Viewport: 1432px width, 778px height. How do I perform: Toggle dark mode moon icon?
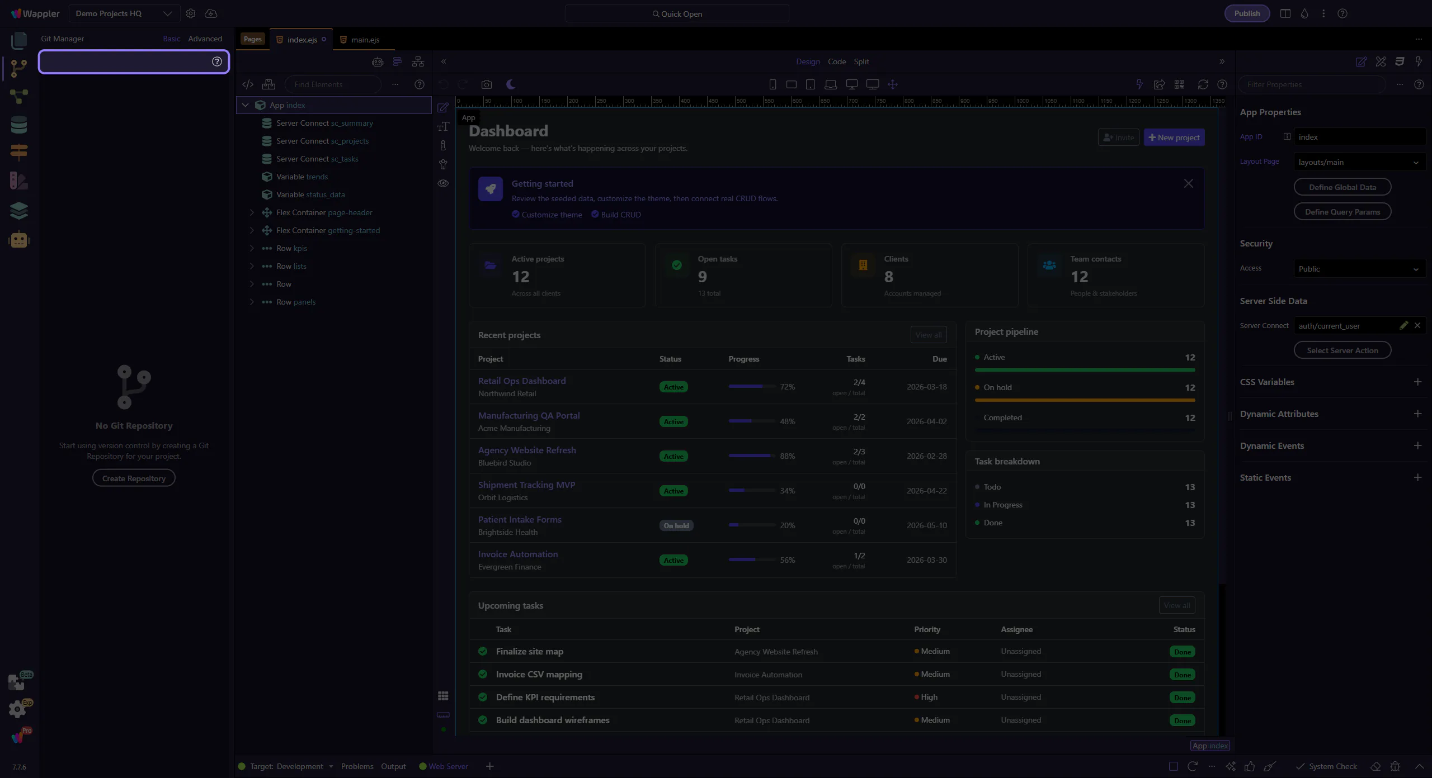511,84
